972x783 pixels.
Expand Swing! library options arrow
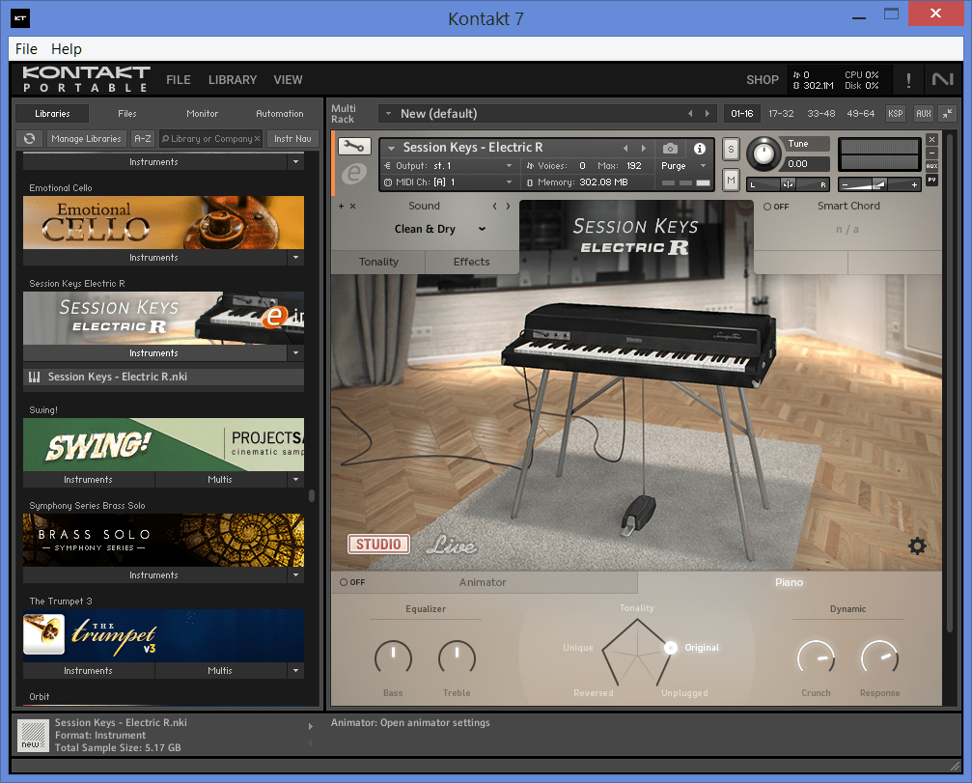point(295,479)
